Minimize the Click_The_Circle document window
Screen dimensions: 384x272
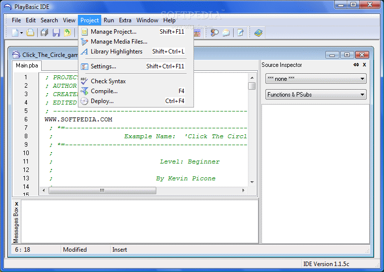332,55
